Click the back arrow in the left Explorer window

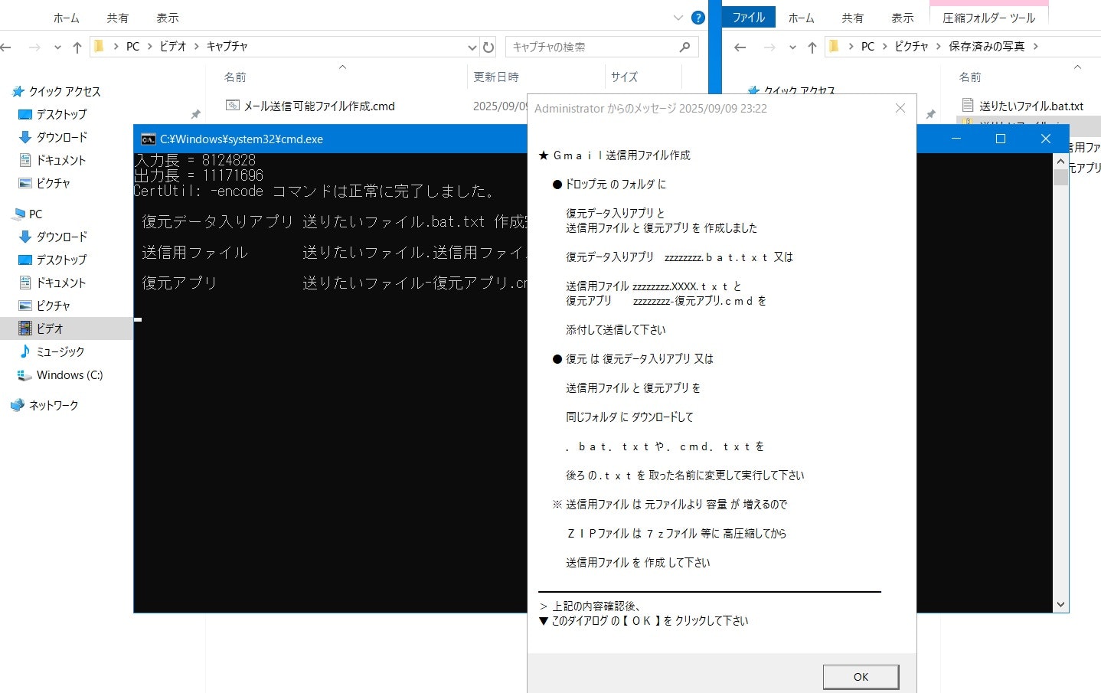pos(6,47)
